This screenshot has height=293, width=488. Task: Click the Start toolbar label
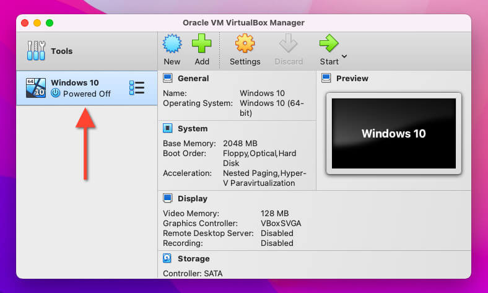[x=329, y=62]
